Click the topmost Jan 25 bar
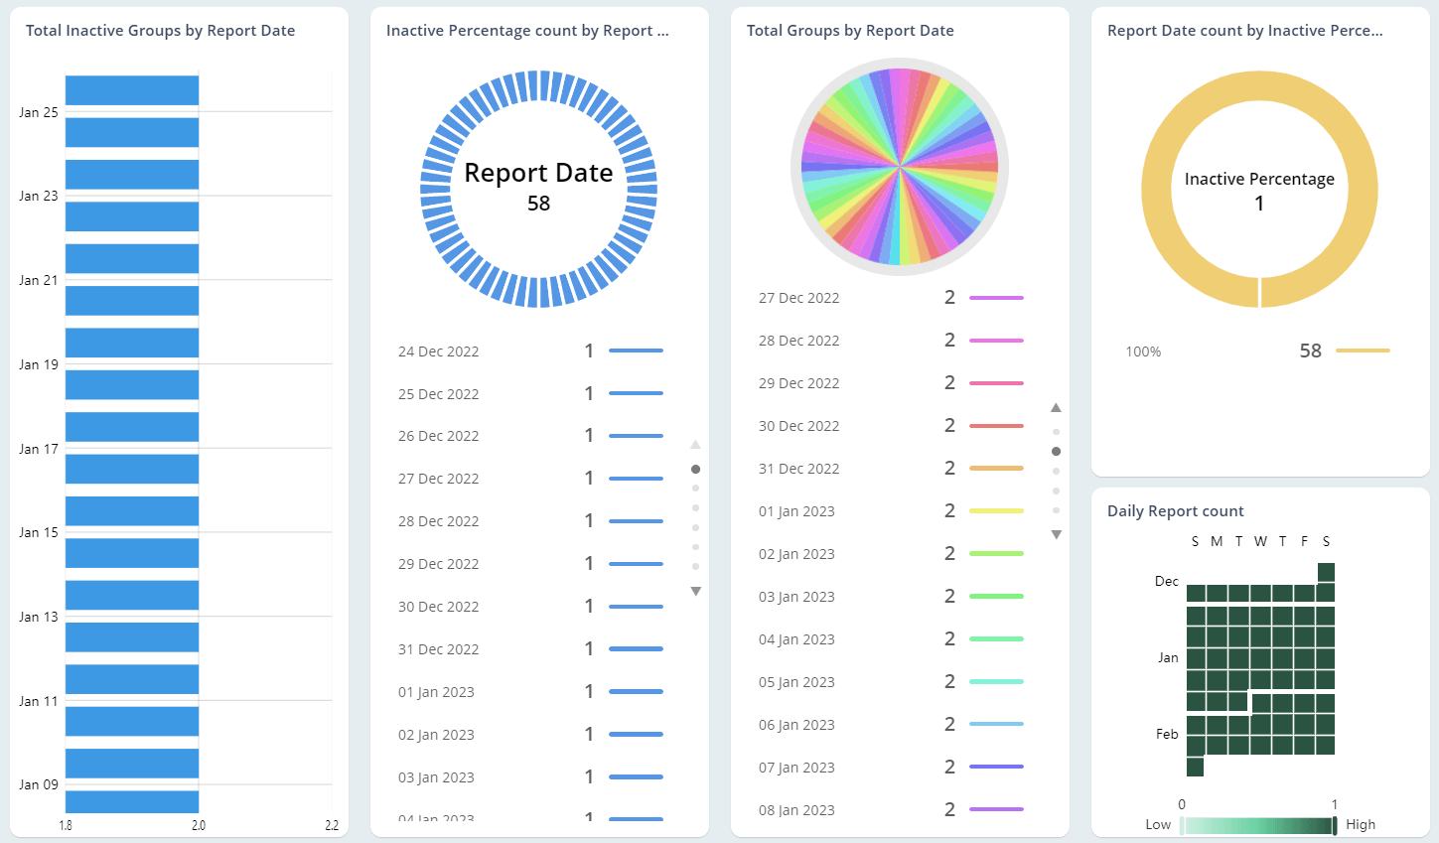This screenshot has height=843, width=1439. pos(131,90)
